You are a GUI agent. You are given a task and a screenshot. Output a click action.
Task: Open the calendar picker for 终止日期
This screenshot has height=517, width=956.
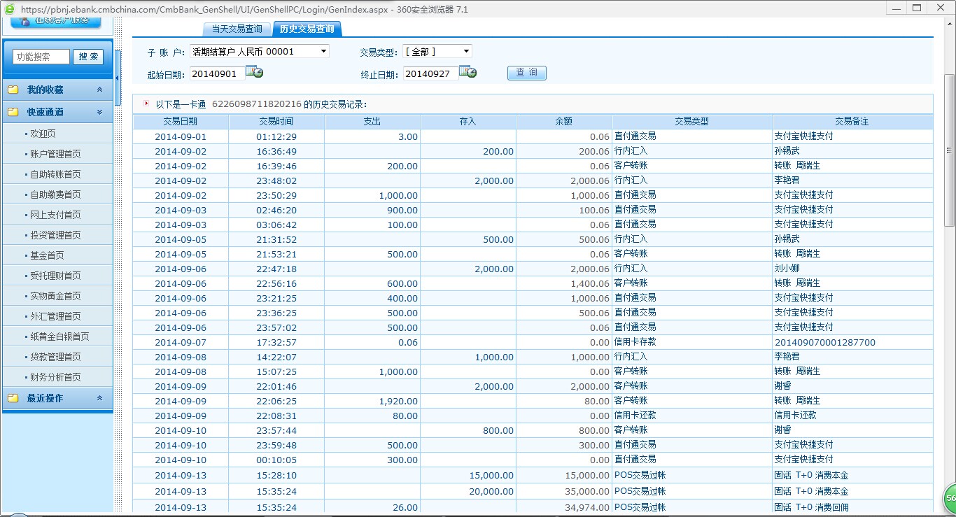coord(468,72)
